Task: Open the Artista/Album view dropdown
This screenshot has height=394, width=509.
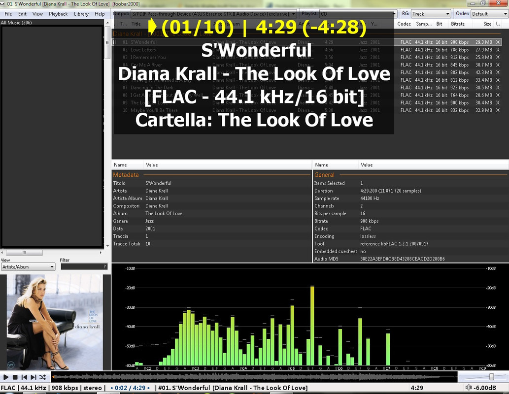Action: click(28, 267)
